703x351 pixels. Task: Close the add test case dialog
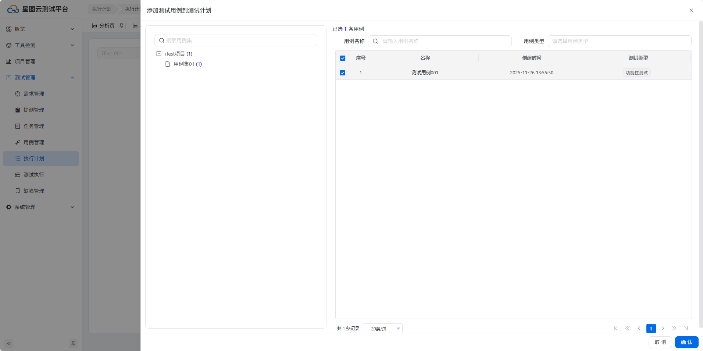691,10
